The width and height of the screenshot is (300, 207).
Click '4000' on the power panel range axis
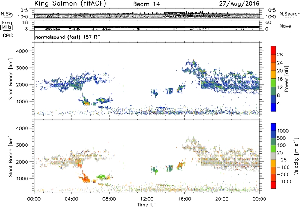22,51
